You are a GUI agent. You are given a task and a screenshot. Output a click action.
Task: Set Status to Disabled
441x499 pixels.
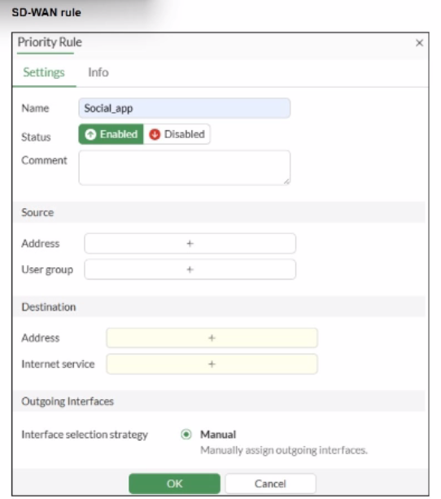coord(177,134)
